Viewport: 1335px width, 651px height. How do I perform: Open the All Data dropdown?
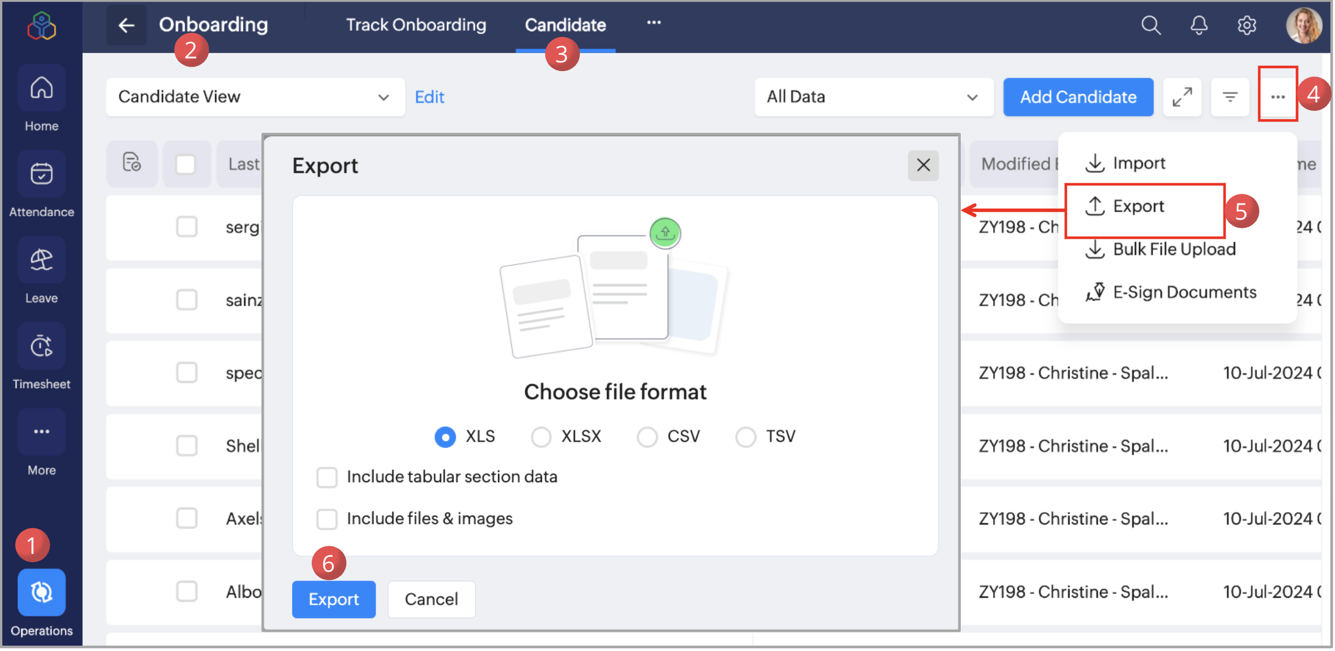point(873,97)
